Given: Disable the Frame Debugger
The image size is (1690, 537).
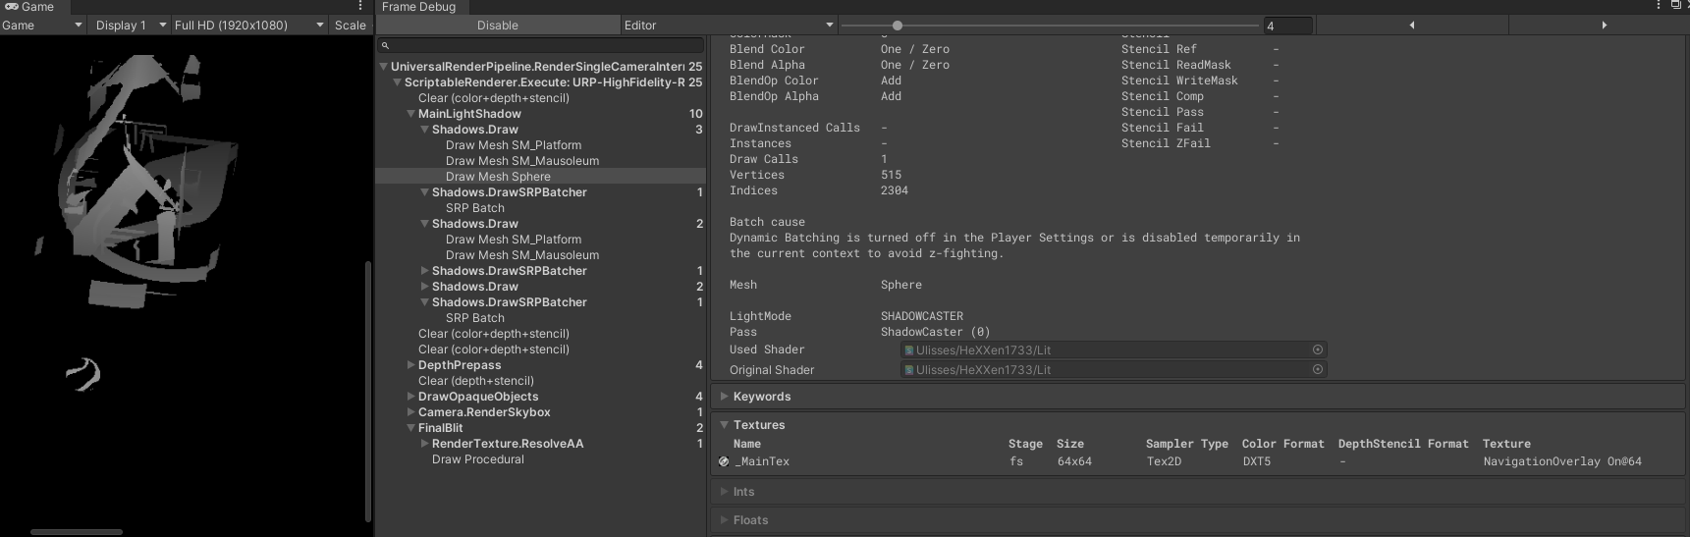Looking at the screenshot, I should 497,26.
